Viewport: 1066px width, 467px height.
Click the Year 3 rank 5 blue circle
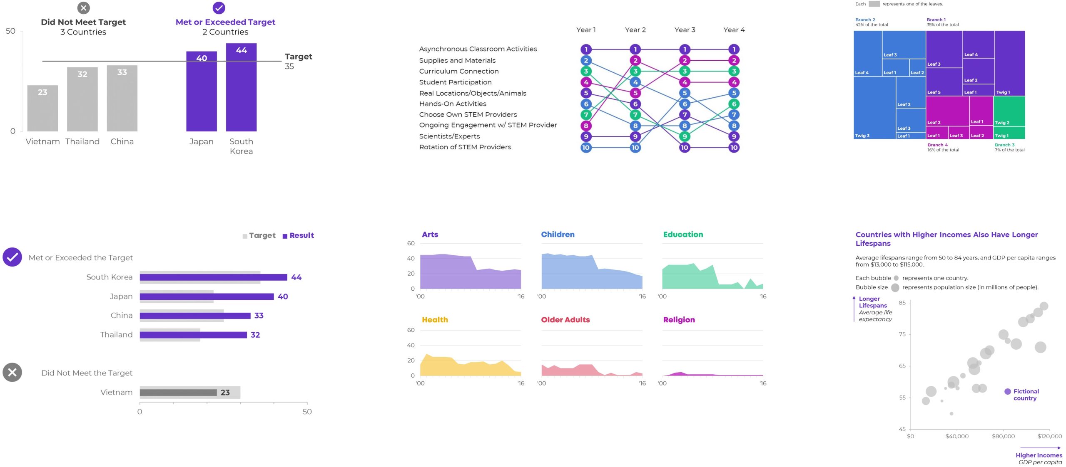click(x=685, y=93)
